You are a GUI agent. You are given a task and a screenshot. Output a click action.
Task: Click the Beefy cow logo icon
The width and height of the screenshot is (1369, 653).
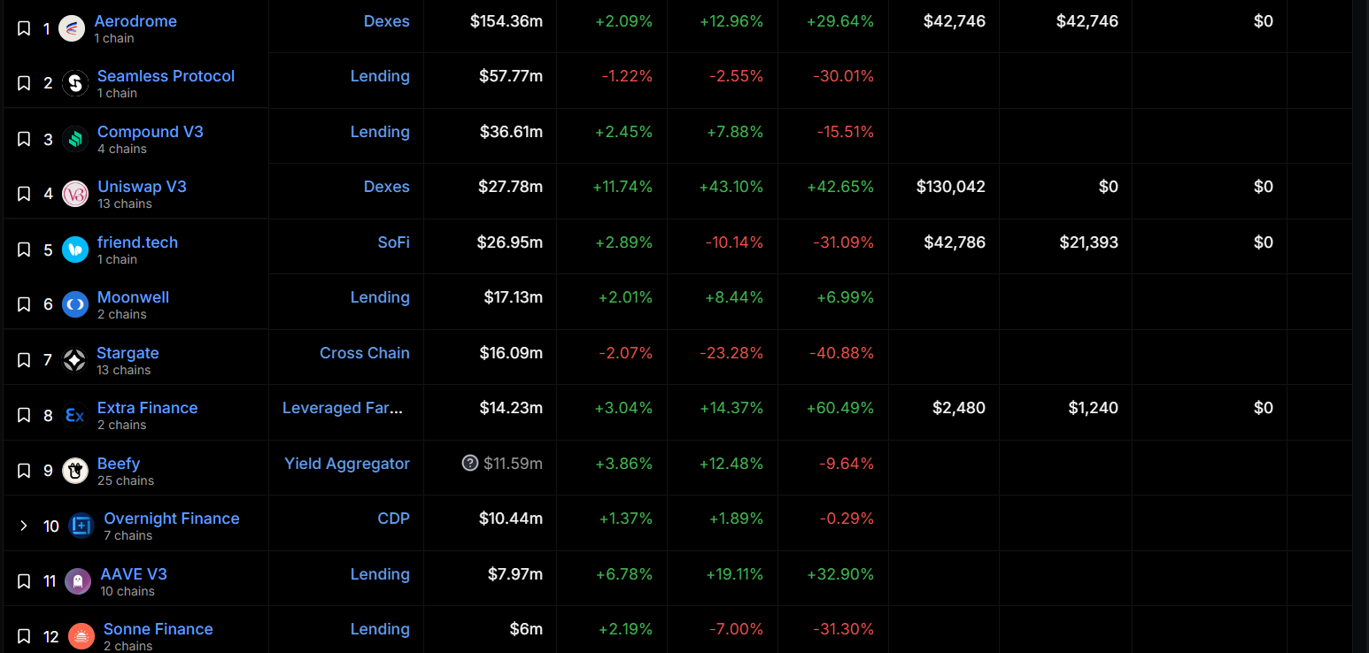pyautogui.click(x=75, y=471)
